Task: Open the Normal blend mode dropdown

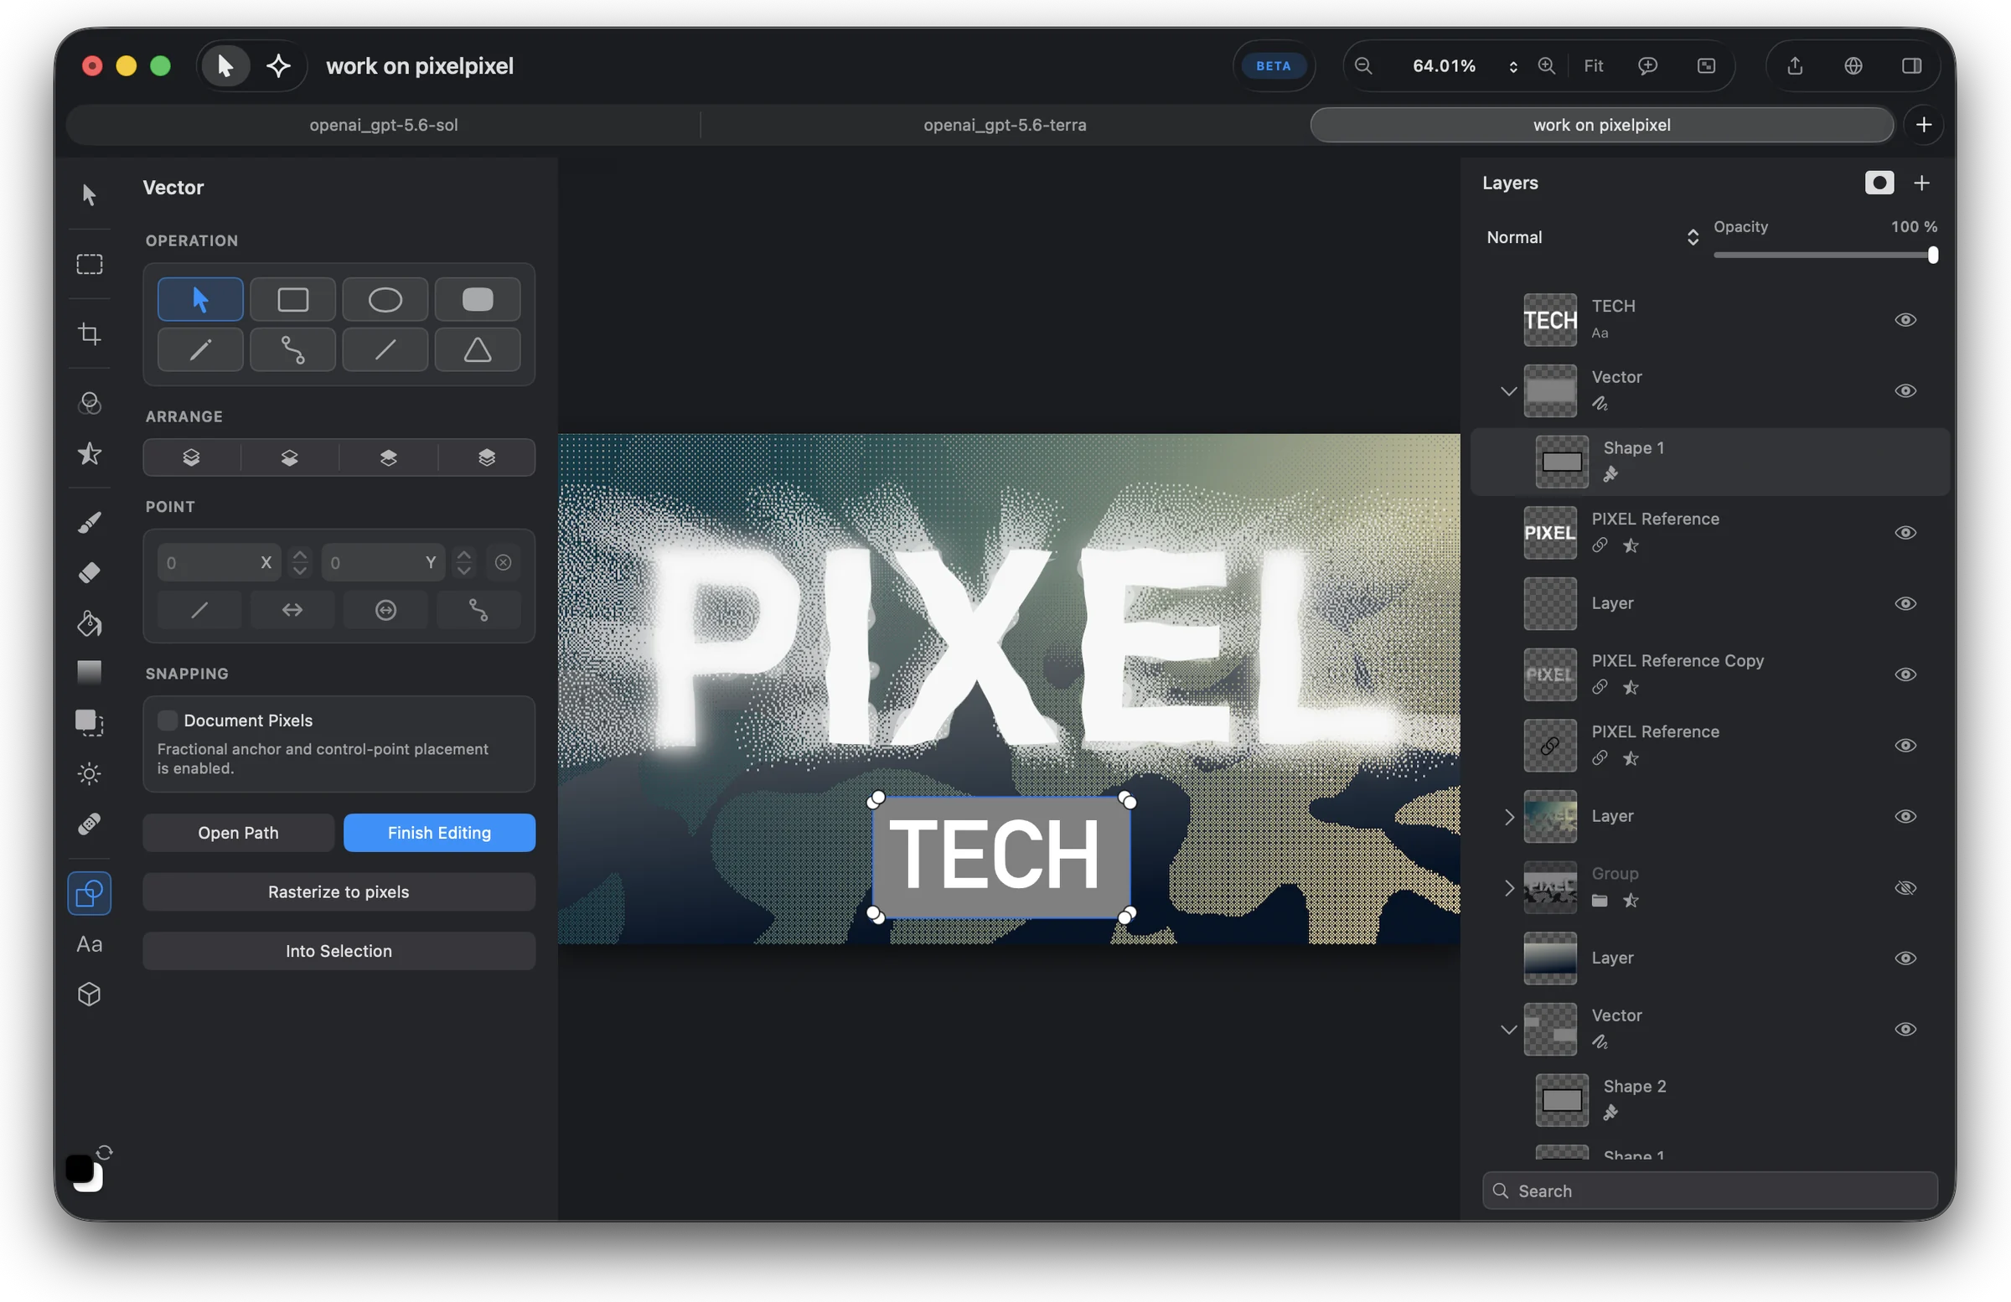Action: (x=1592, y=237)
